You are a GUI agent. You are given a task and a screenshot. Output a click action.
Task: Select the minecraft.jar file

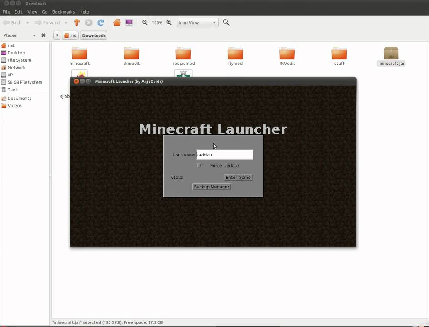pyautogui.click(x=391, y=56)
